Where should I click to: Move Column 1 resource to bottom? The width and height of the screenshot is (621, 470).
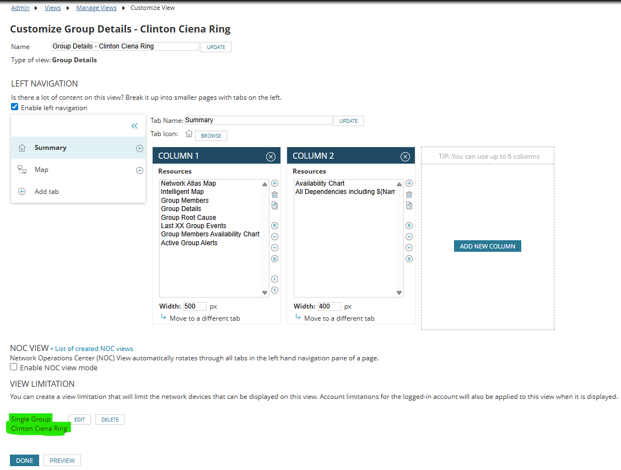pyautogui.click(x=274, y=259)
